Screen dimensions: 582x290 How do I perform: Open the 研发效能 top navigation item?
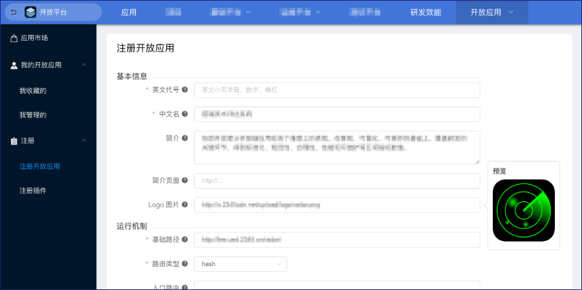point(426,12)
